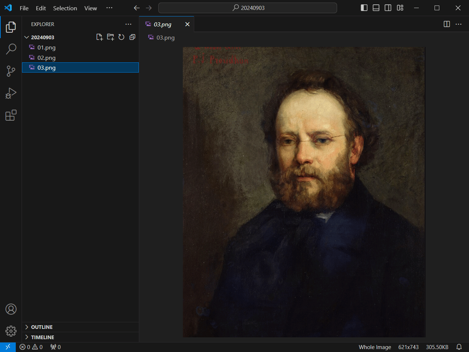Close the 03.png editor tab
The image size is (469, 352).
(x=187, y=24)
